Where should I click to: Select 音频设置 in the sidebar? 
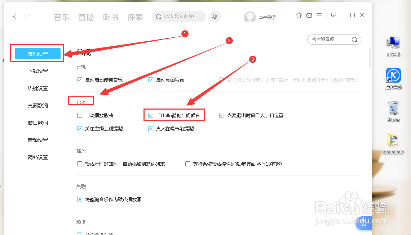click(38, 140)
